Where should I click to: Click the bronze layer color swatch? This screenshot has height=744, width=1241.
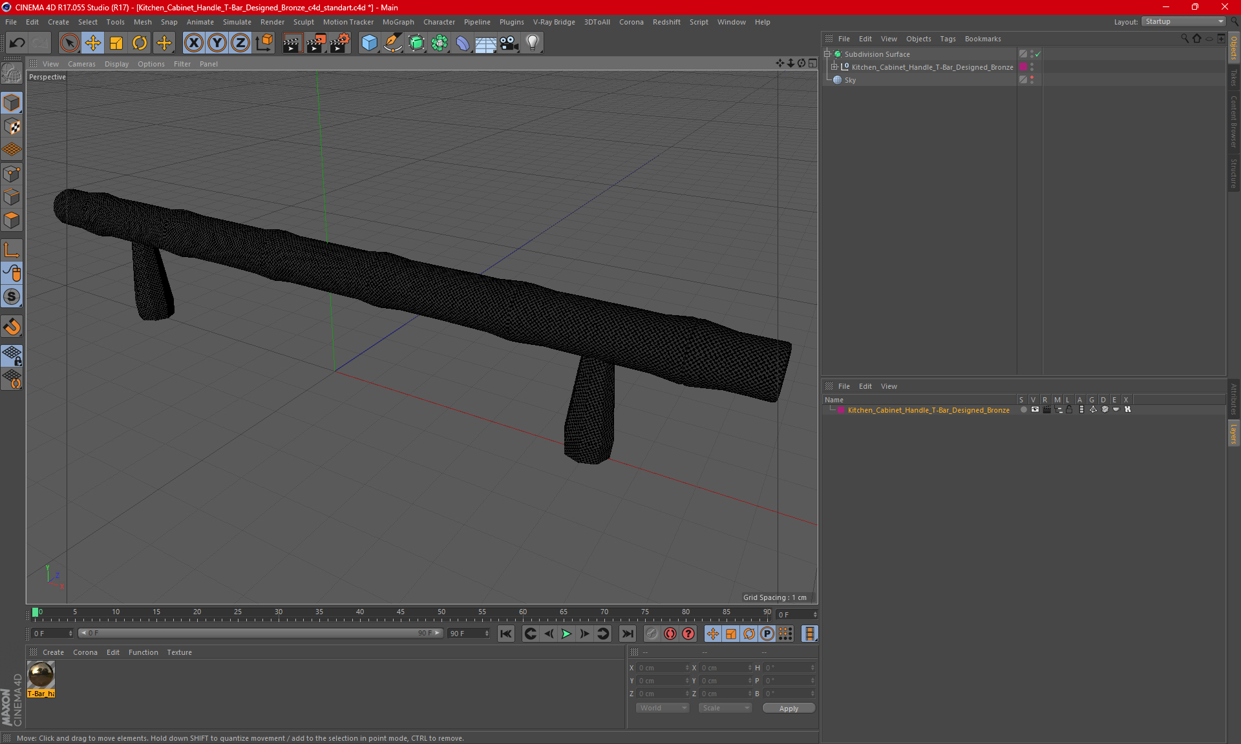[841, 410]
